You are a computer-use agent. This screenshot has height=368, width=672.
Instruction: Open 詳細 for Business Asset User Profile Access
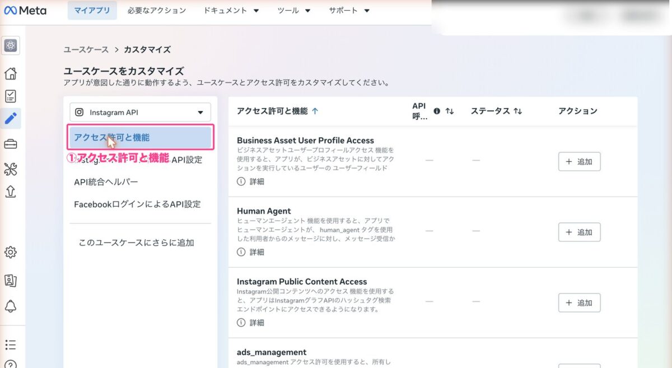256,181
